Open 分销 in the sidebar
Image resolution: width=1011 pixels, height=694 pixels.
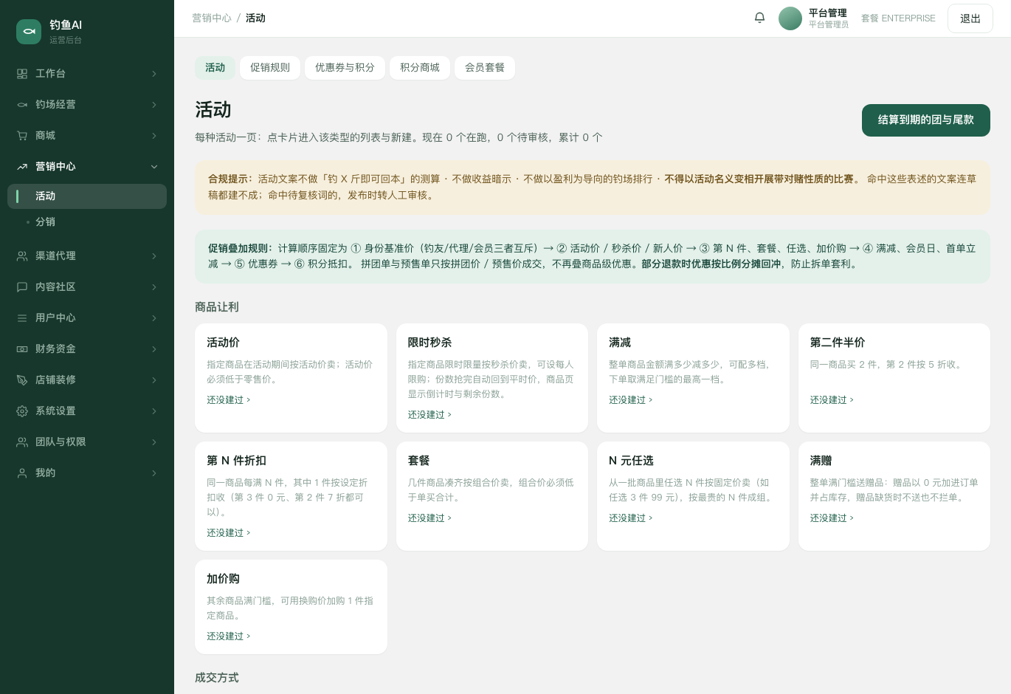(87, 222)
